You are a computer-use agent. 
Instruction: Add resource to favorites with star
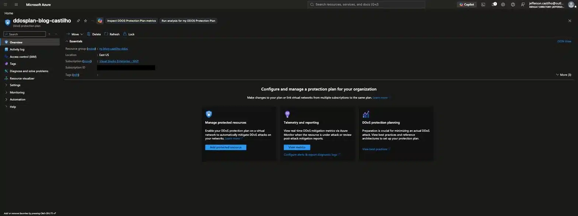click(86, 21)
